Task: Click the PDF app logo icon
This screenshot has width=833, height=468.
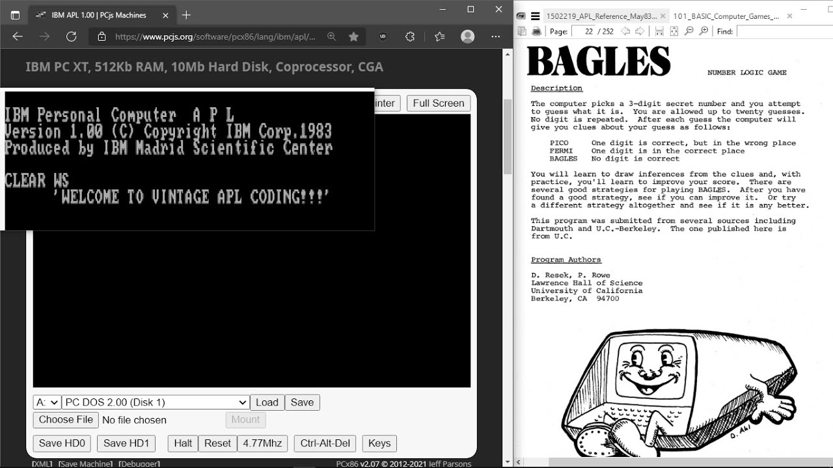Action: click(521, 16)
